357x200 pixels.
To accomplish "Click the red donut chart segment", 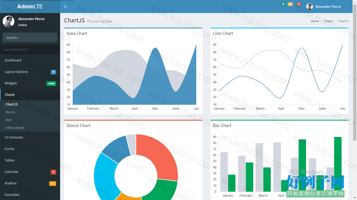I will pos(159,154).
